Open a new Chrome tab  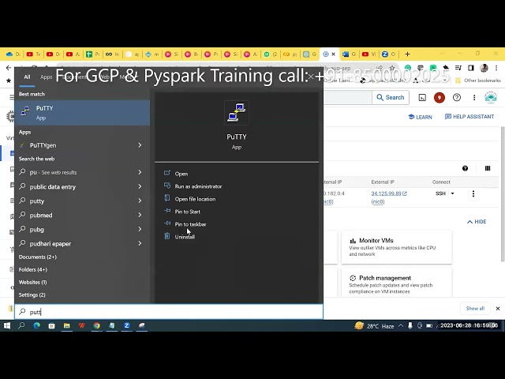(407, 54)
